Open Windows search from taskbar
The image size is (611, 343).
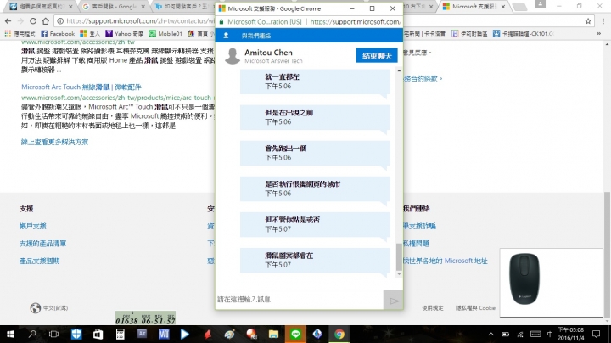point(32,334)
